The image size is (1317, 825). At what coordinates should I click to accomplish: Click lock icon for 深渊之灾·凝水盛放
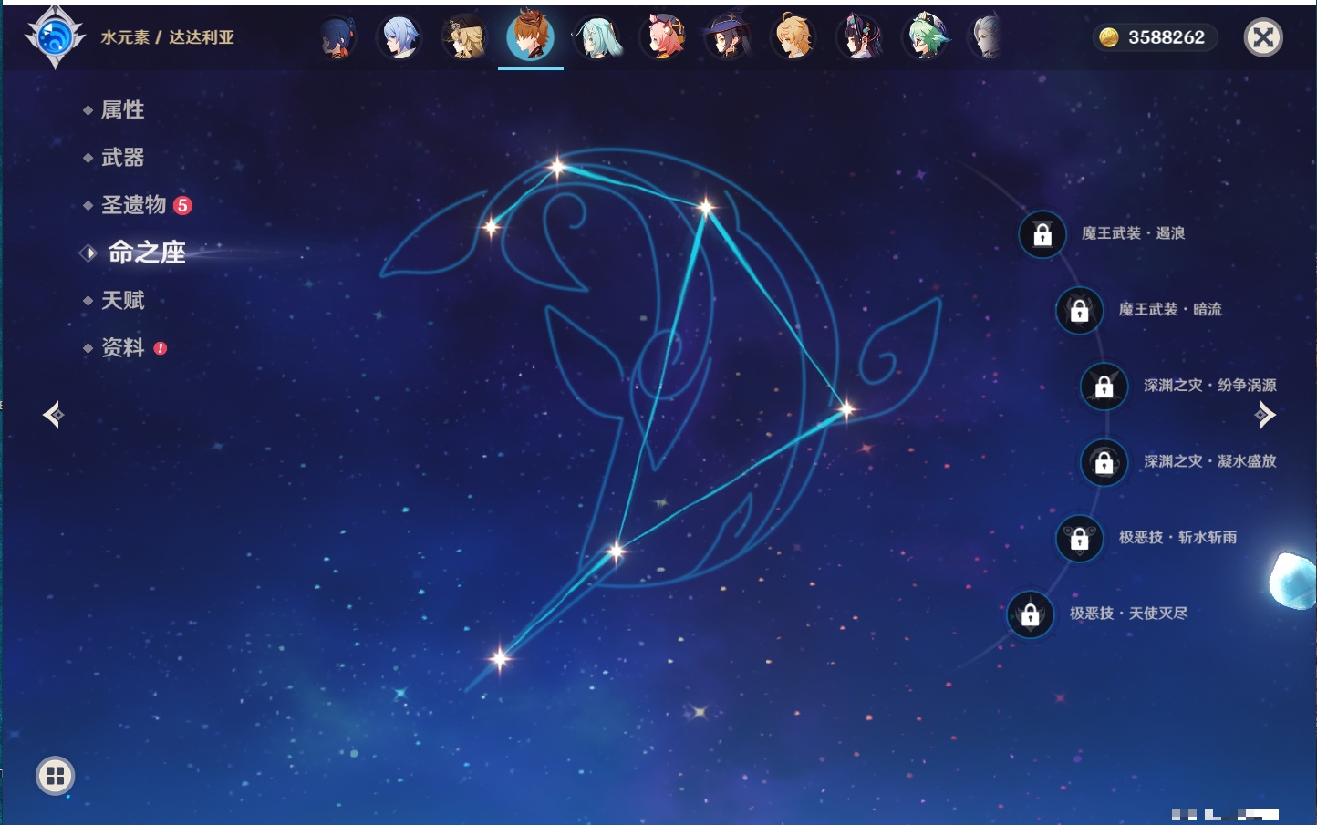tap(1104, 462)
